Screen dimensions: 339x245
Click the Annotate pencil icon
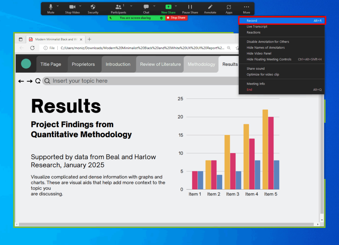point(210,7)
